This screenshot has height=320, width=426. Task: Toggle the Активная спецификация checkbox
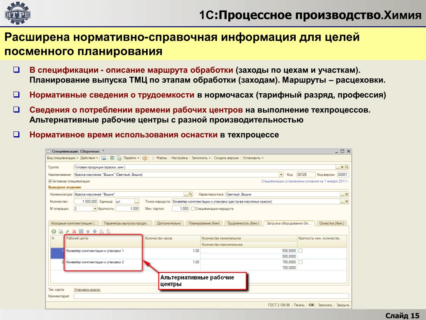(x=50, y=181)
